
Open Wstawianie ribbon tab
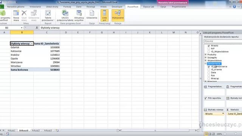[x=35, y=7]
